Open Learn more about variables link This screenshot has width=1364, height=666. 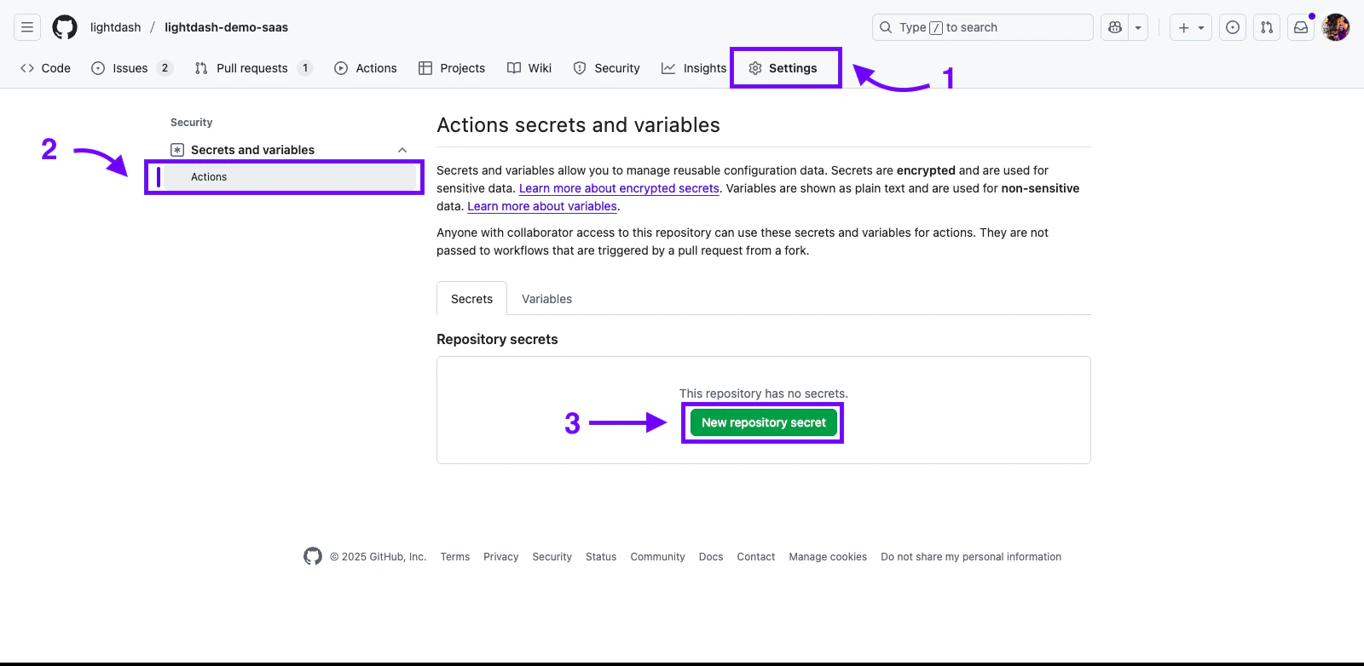542,206
